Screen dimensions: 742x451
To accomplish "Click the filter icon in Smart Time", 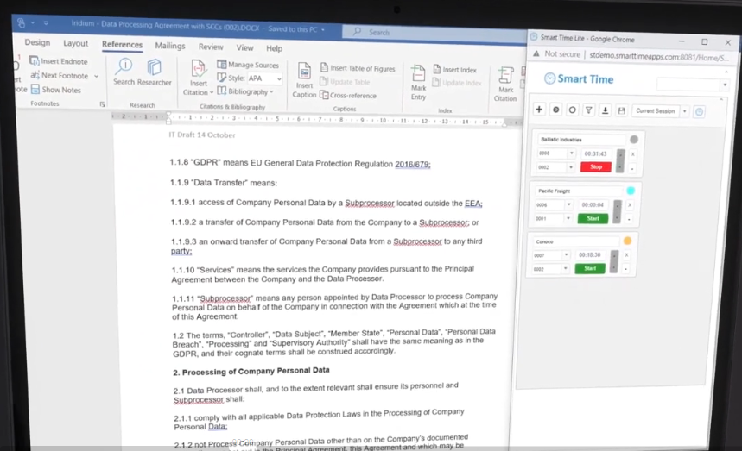I will [588, 110].
